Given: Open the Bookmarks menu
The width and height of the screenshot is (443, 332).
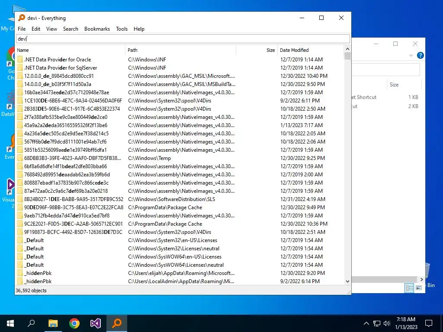Looking at the screenshot, I should click(97, 29).
